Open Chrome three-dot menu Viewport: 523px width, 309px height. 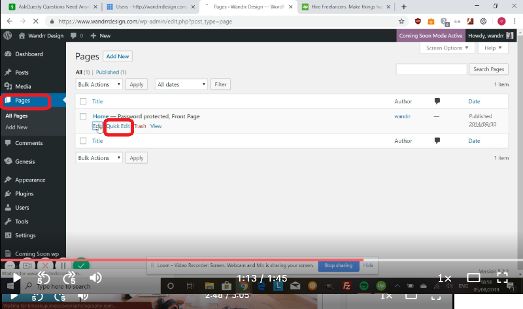(x=515, y=22)
